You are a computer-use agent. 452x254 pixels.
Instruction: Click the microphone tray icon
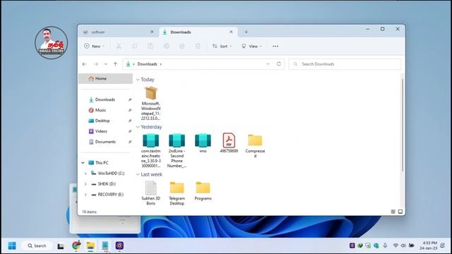pyautogui.click(x=385, y=246)
